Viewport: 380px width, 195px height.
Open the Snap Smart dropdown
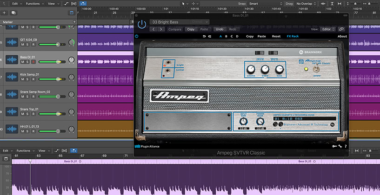pyautogui.click(x=265, y=4)
